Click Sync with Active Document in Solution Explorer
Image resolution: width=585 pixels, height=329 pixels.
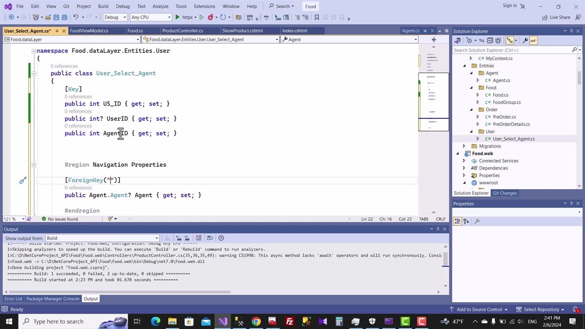click(x=481, y=40)
